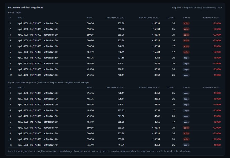Click the 'Highest Profit' section label
This screenshot has width=230, height=158.
pyautogui.click(x=14, y=13)
